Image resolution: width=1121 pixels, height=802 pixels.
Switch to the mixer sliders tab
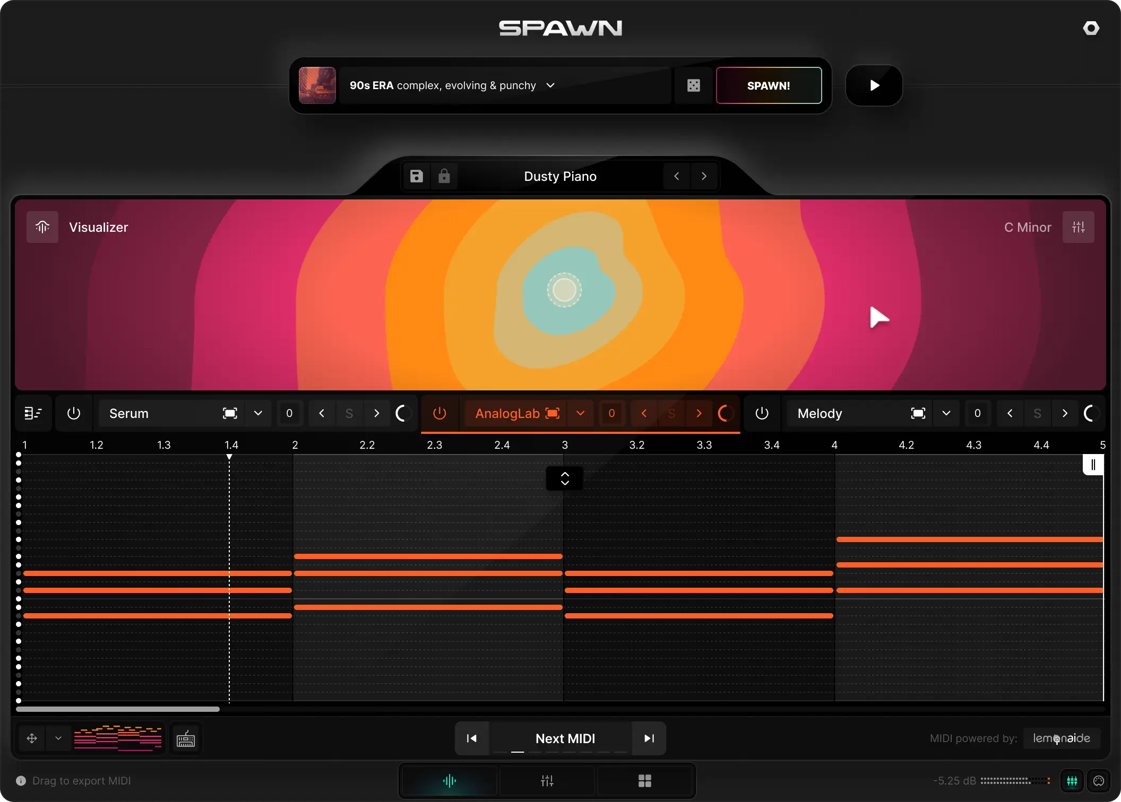(x=547, y=781)
